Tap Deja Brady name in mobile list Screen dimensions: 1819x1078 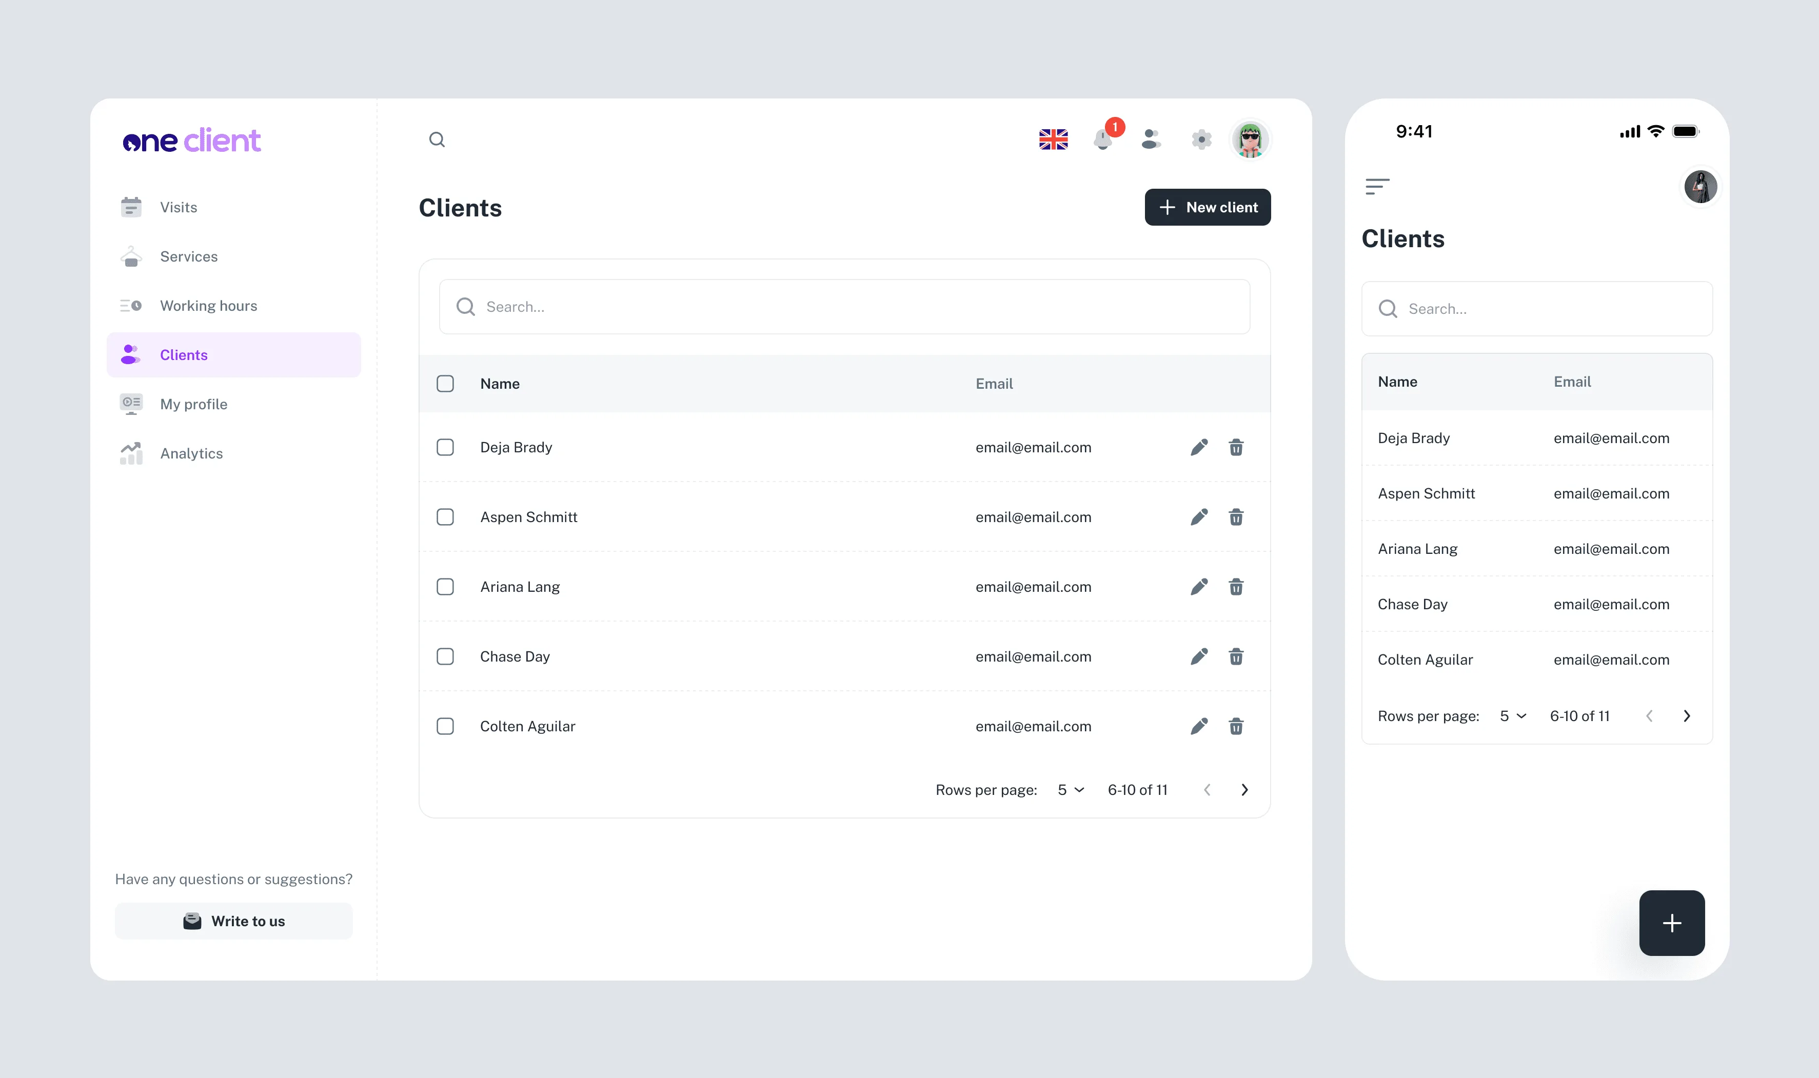coord(1414,438)
